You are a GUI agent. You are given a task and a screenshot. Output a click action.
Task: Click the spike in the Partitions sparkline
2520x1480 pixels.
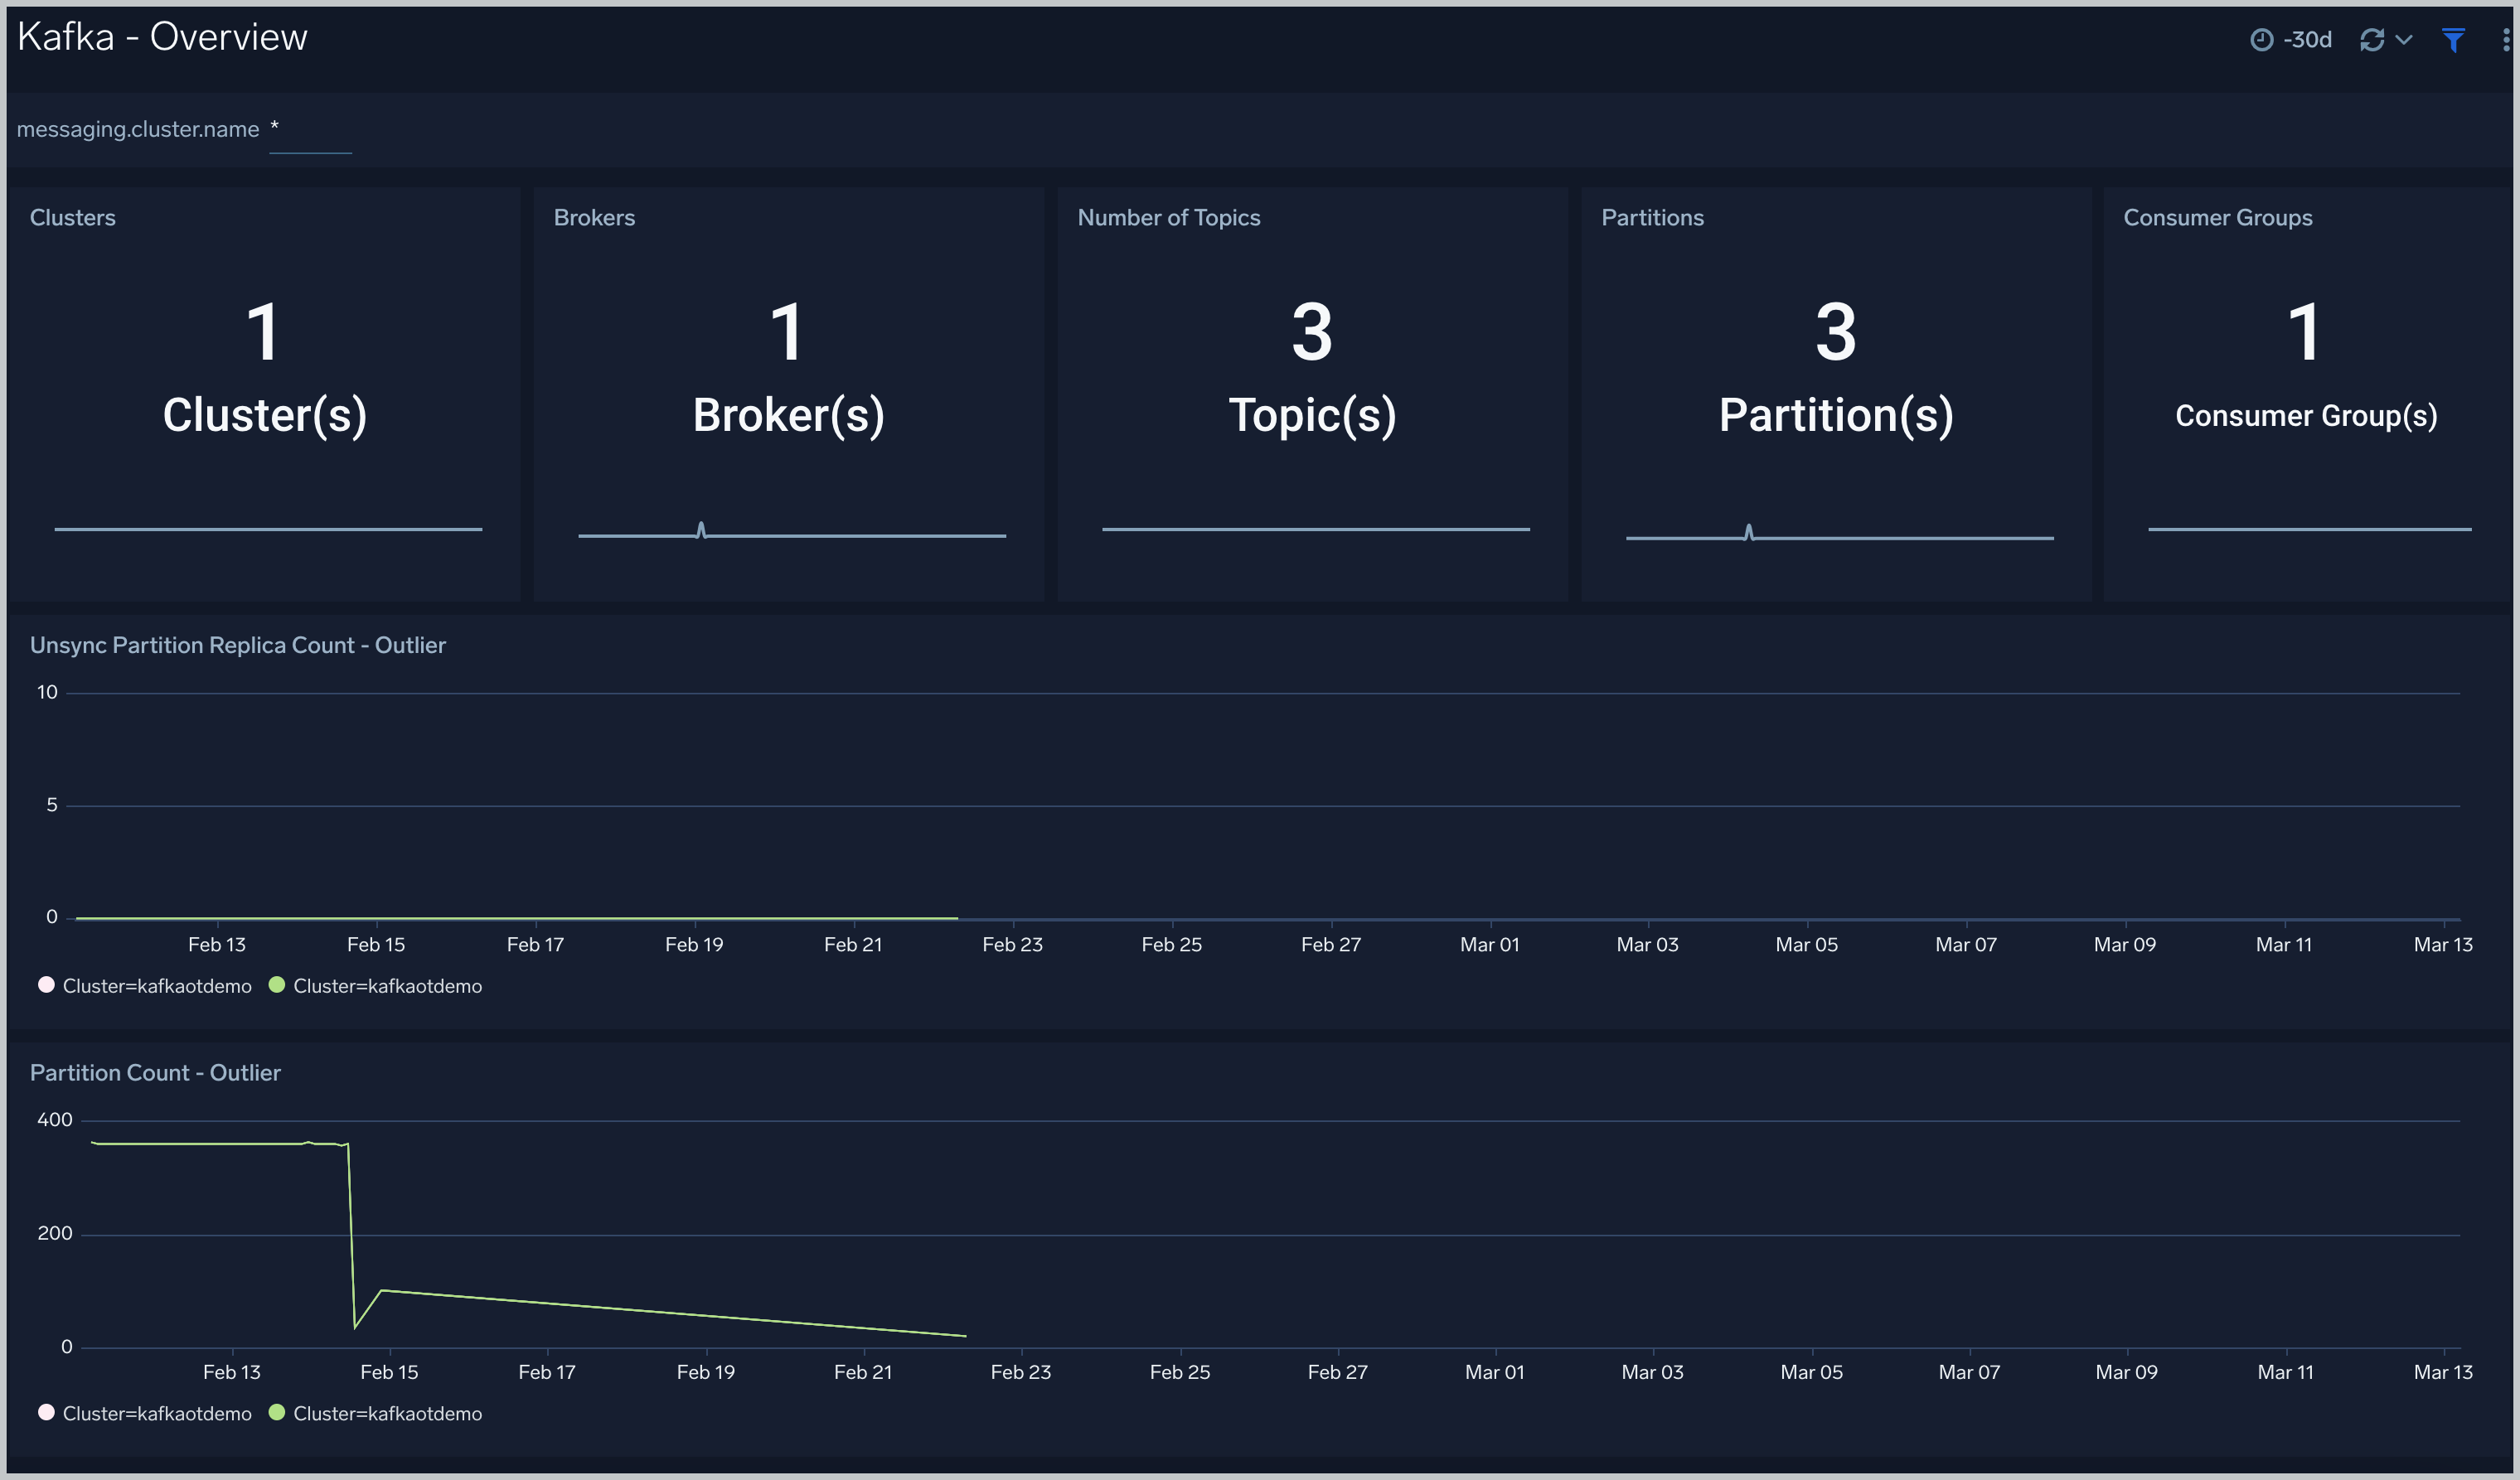1748,532
